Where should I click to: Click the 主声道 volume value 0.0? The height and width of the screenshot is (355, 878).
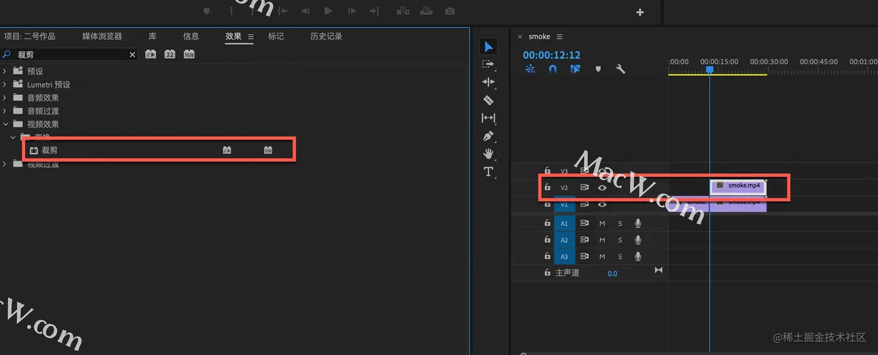tap(613, 273)
